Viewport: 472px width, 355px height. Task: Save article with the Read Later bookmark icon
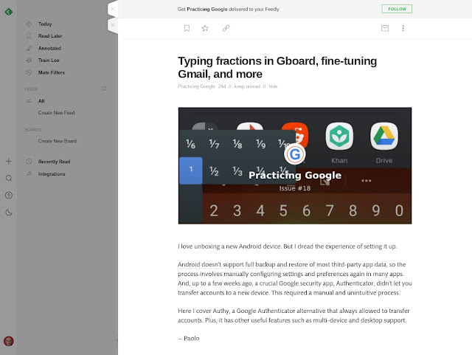click(187, 28)
